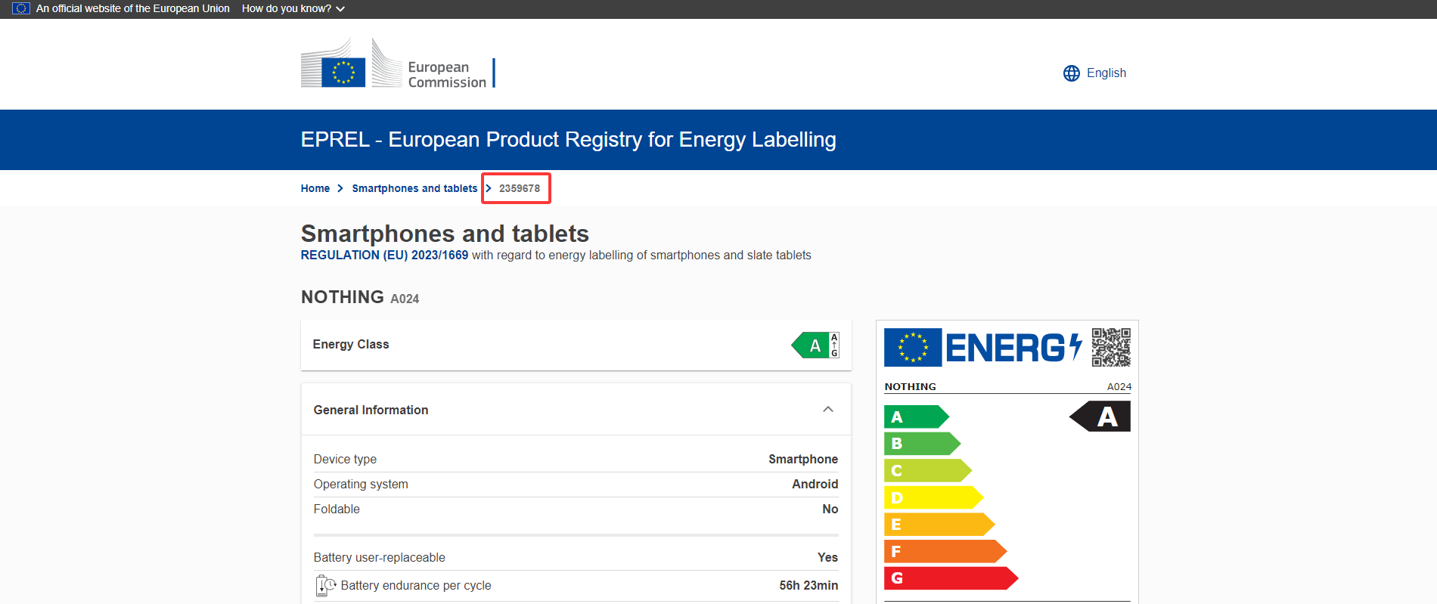Click the General Information header
This screenshot has width=1437, height=604.
[x=371, y=410]
